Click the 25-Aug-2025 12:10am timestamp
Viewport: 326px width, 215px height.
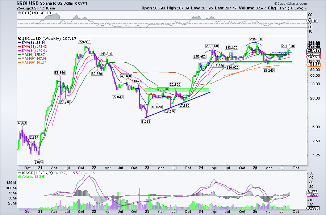pos(36,8)
